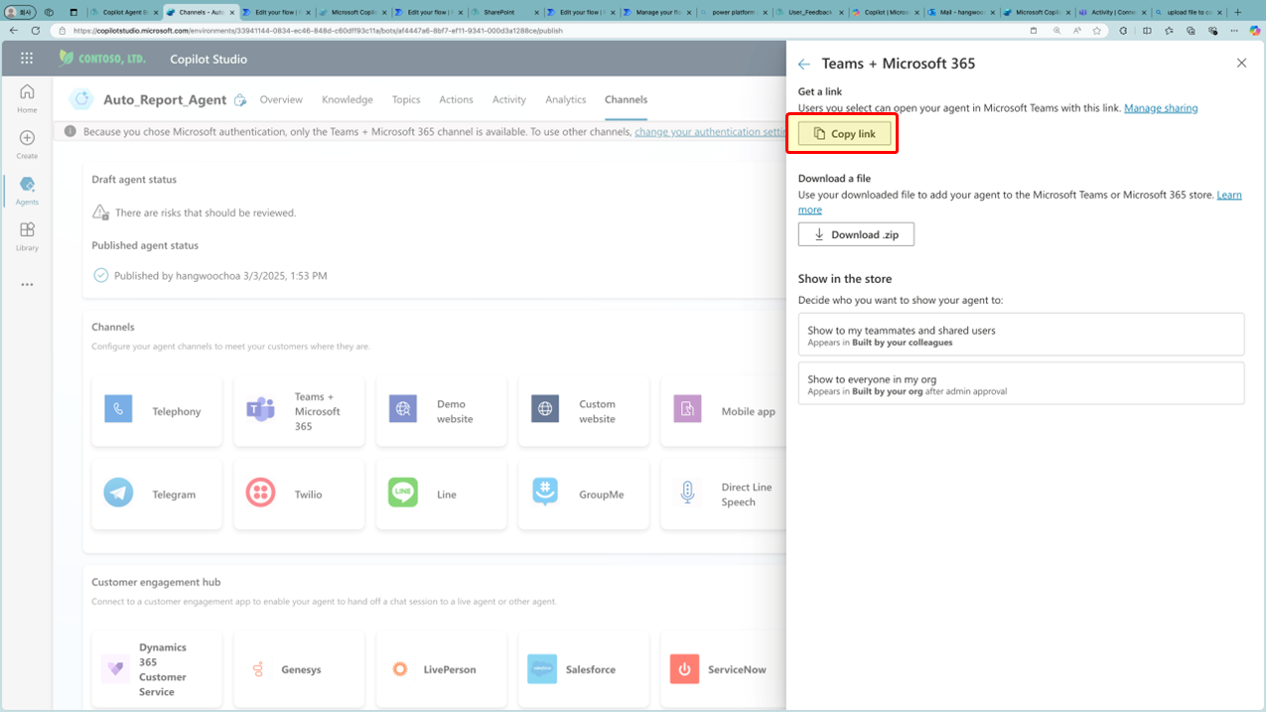
Task: Switch to the Knowledge tab
Action: coord(348,99)
